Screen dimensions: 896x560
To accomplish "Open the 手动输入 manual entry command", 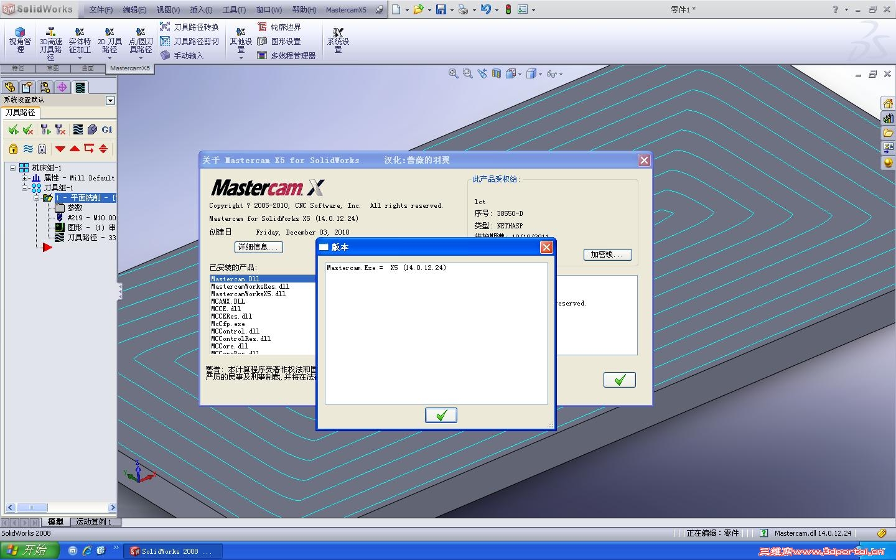I will coord(182,55).
